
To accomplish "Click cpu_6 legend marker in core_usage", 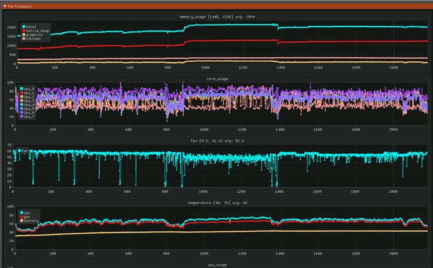I will click(x=23, y=114).
